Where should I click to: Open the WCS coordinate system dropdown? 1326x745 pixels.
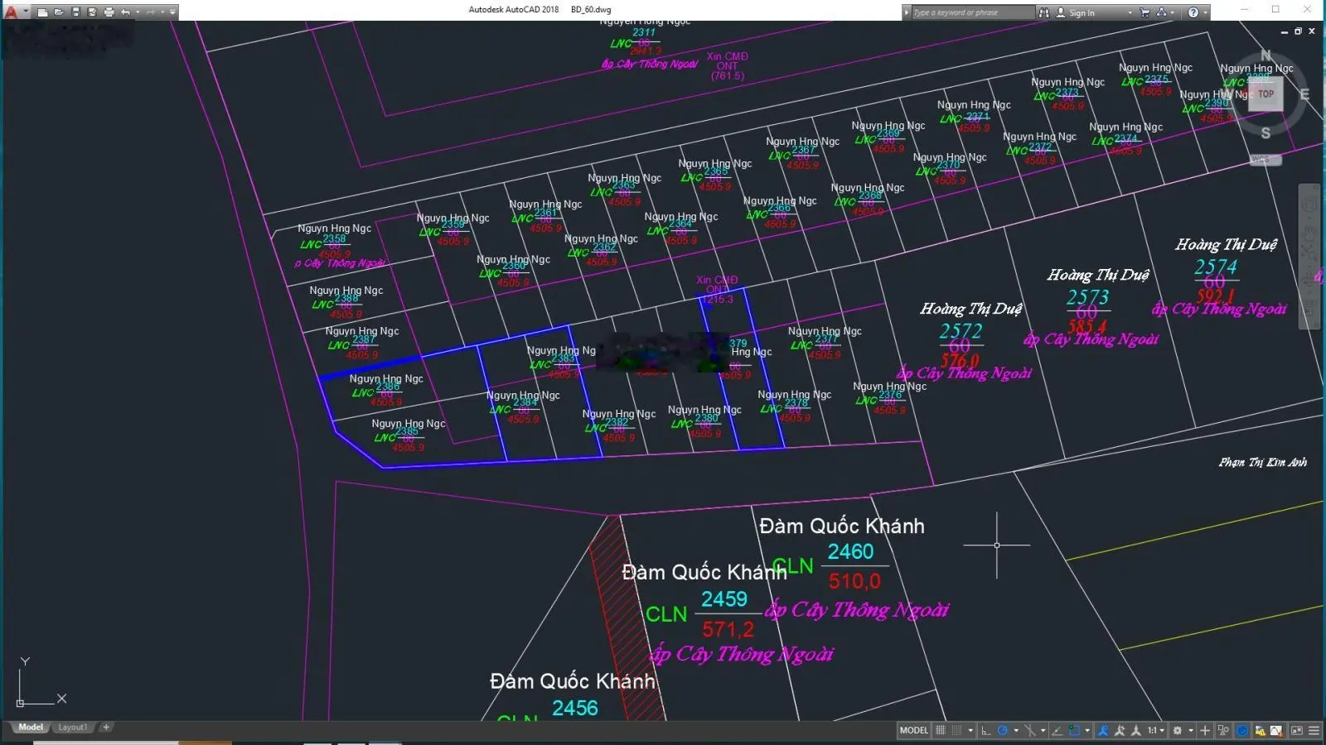coord(1266,160)
